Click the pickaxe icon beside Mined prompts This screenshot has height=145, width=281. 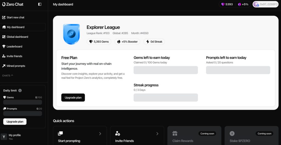coord(4,66)
